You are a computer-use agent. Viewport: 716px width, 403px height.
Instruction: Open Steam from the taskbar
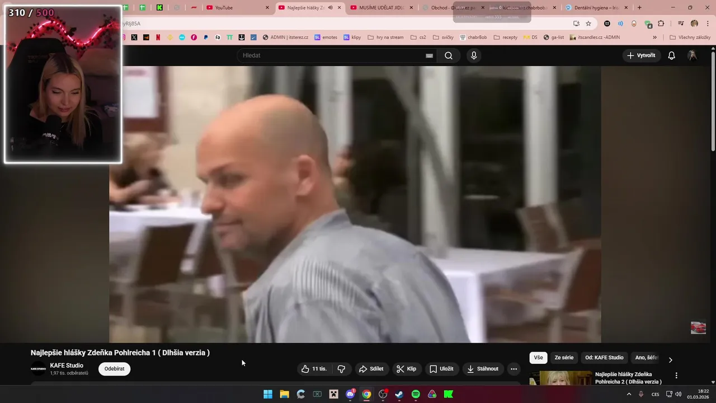[x=399, y=394]
